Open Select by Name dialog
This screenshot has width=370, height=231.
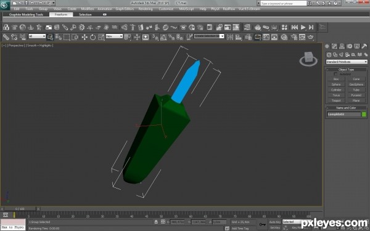[59, 37]
